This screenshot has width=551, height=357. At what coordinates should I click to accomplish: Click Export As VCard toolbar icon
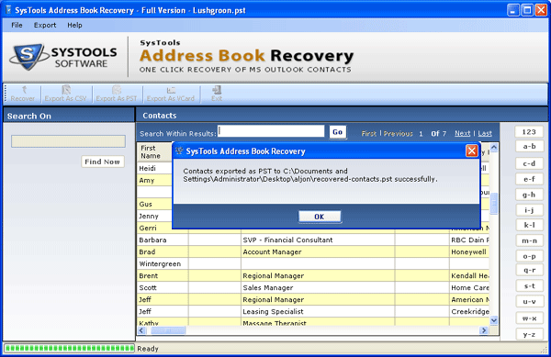pyautogui.click(x=171, y=94)
